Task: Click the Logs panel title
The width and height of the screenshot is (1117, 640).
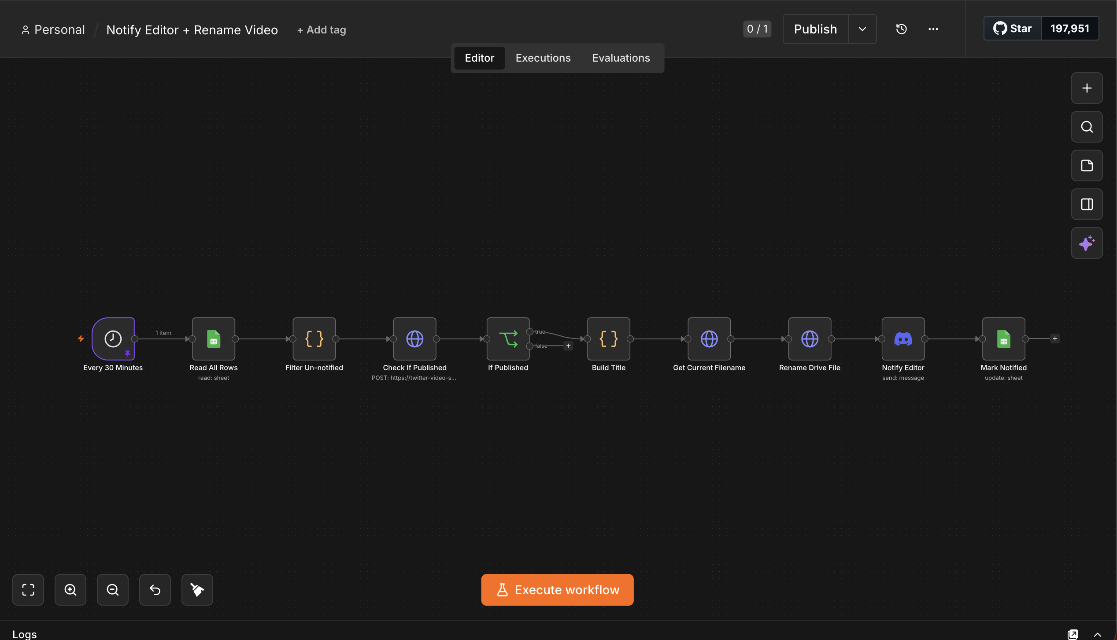Action: pyautogui.click(x=25, y=634)
